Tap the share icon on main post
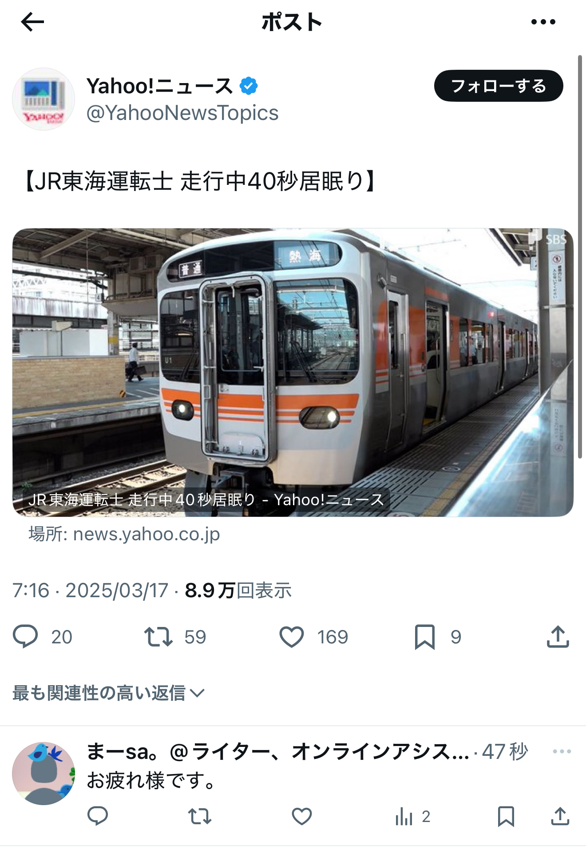Image resolution: width=586 pixels, height=850 pixels. [558, 637]
